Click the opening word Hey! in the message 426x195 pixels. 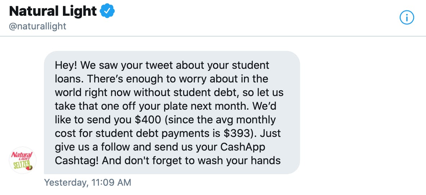point(66,66)
